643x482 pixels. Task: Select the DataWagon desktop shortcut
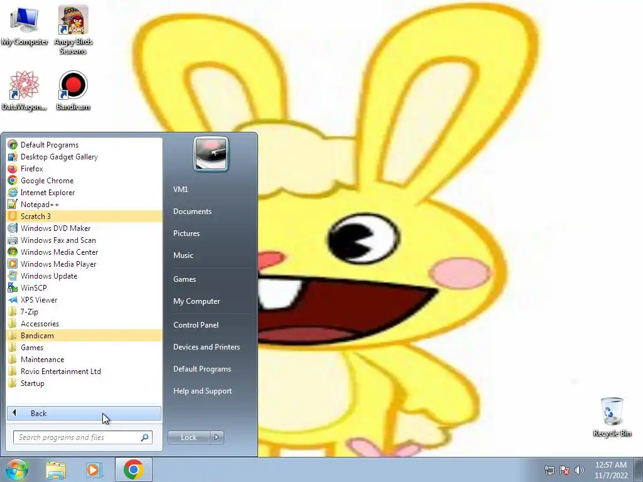tap(24, 90)
